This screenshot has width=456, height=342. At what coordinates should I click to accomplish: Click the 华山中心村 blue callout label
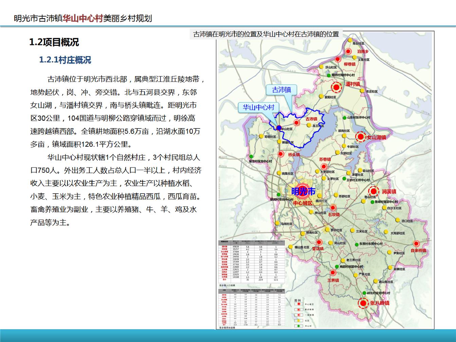(258, 107)
